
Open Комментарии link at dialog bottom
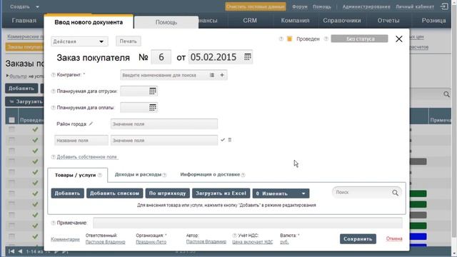[x=65, y=239]
